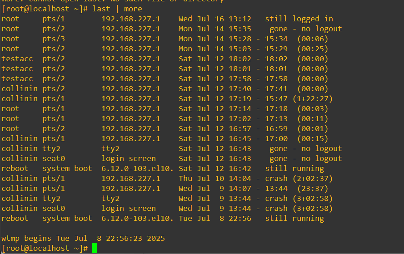Click the 'wtmp begins' line at bottom
The image size is (404, 254).
[83, 238]
